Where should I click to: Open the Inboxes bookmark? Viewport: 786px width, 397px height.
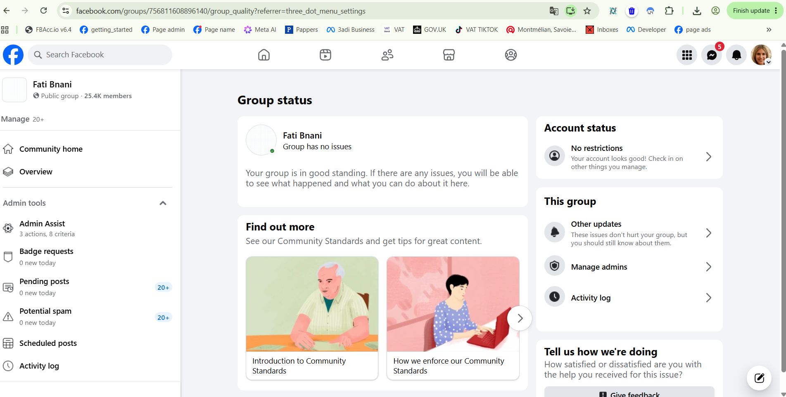602,30
